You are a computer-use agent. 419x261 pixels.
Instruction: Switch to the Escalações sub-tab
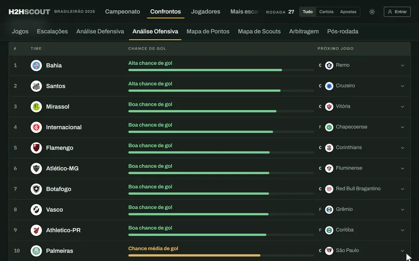click(52, 32)
